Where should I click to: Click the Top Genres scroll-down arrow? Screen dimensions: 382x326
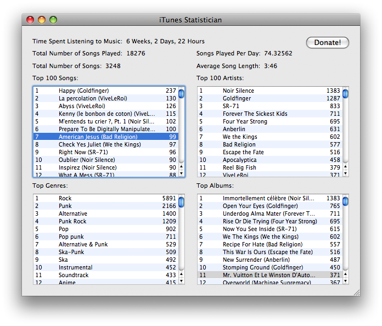[x=181, y=281]
